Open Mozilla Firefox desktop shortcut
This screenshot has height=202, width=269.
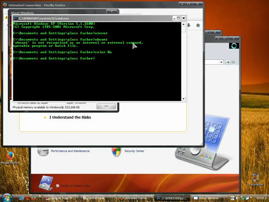pyautogui.click(x=10, y=158)
